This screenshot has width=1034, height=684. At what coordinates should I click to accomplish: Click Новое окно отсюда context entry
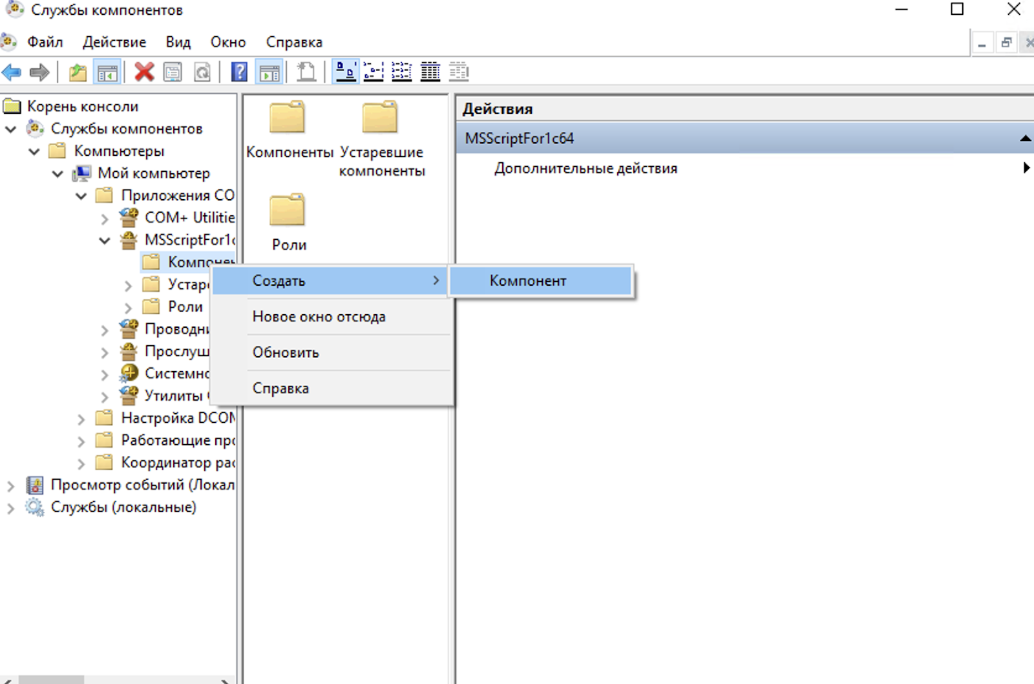tap(319, 317)
